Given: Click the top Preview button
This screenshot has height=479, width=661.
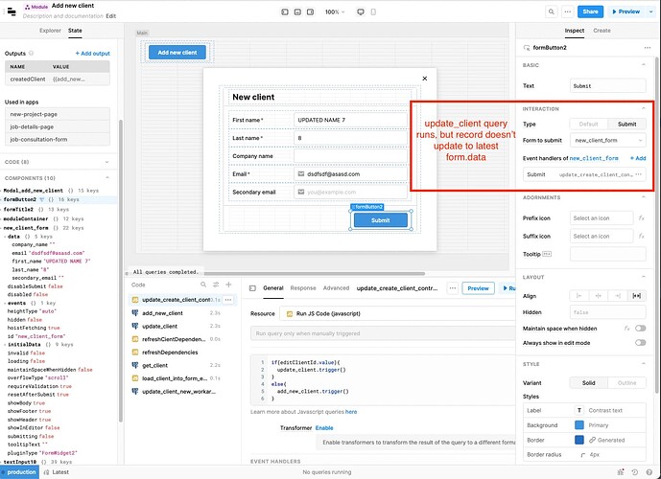Looking at the screenshot, I should 626,11.
